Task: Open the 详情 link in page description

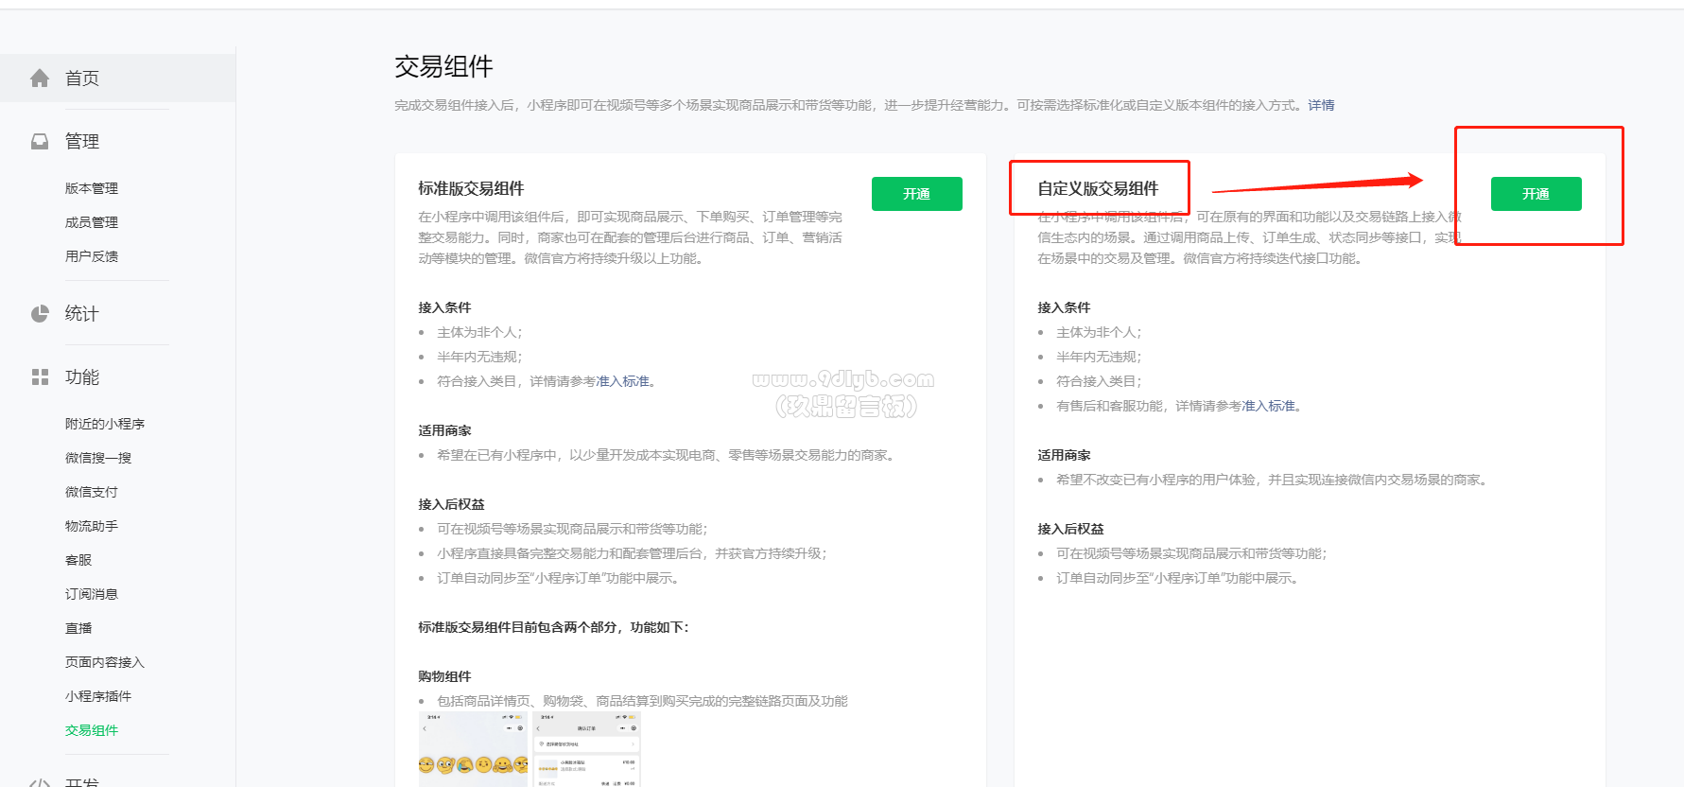Action: tap(1321, 105)
